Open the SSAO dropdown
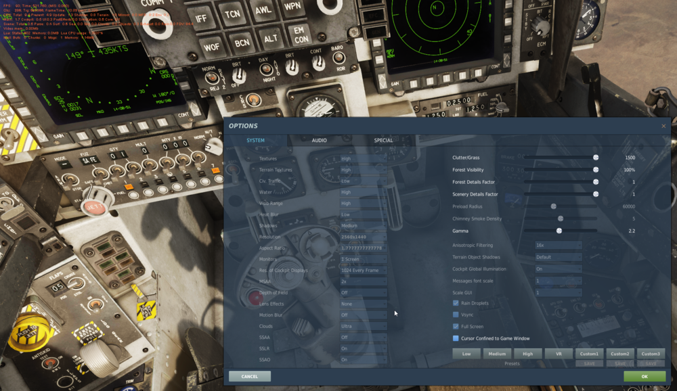Screen dimensions: 677x391 pos(363,359)
